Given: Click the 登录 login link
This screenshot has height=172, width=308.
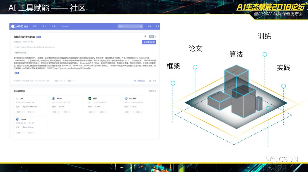Looking at the screenshot, I should coord(157,26).
